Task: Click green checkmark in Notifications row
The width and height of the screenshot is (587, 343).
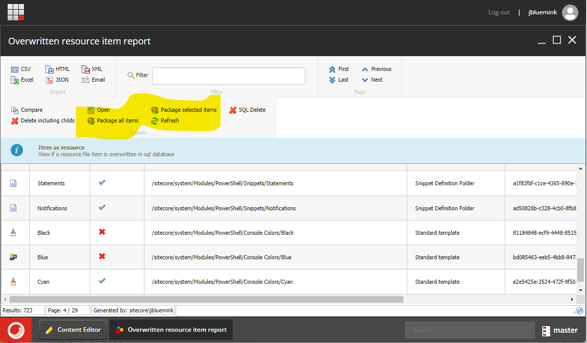Action: (x=102, y=207)
